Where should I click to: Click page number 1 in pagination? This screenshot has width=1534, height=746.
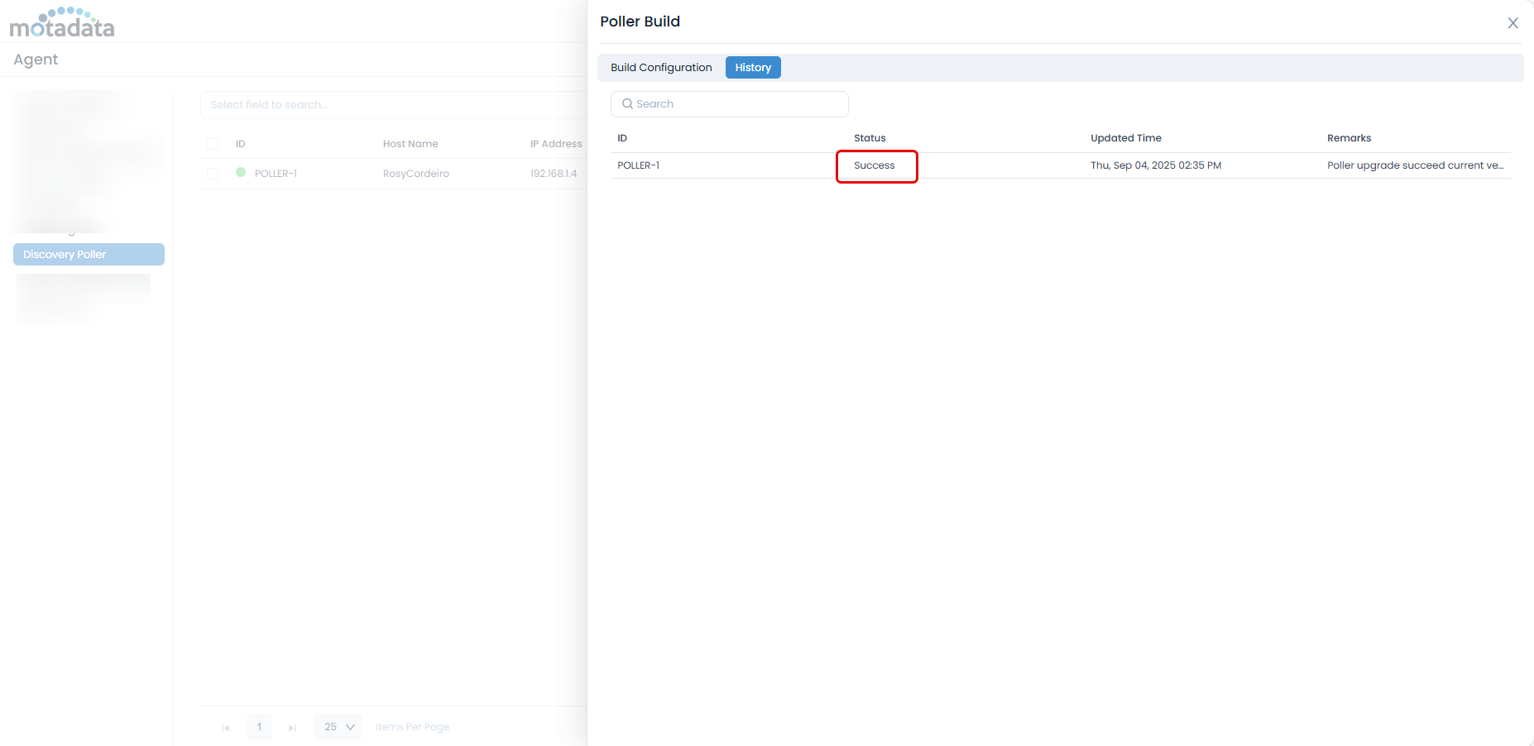click(x=259, y=727)
